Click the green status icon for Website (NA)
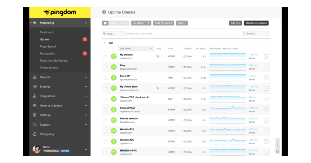The height and width of the screenshot is (163, 311). click(114, 141)
